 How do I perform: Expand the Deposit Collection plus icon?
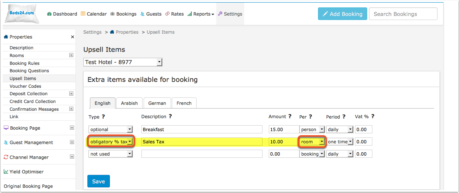71,94
